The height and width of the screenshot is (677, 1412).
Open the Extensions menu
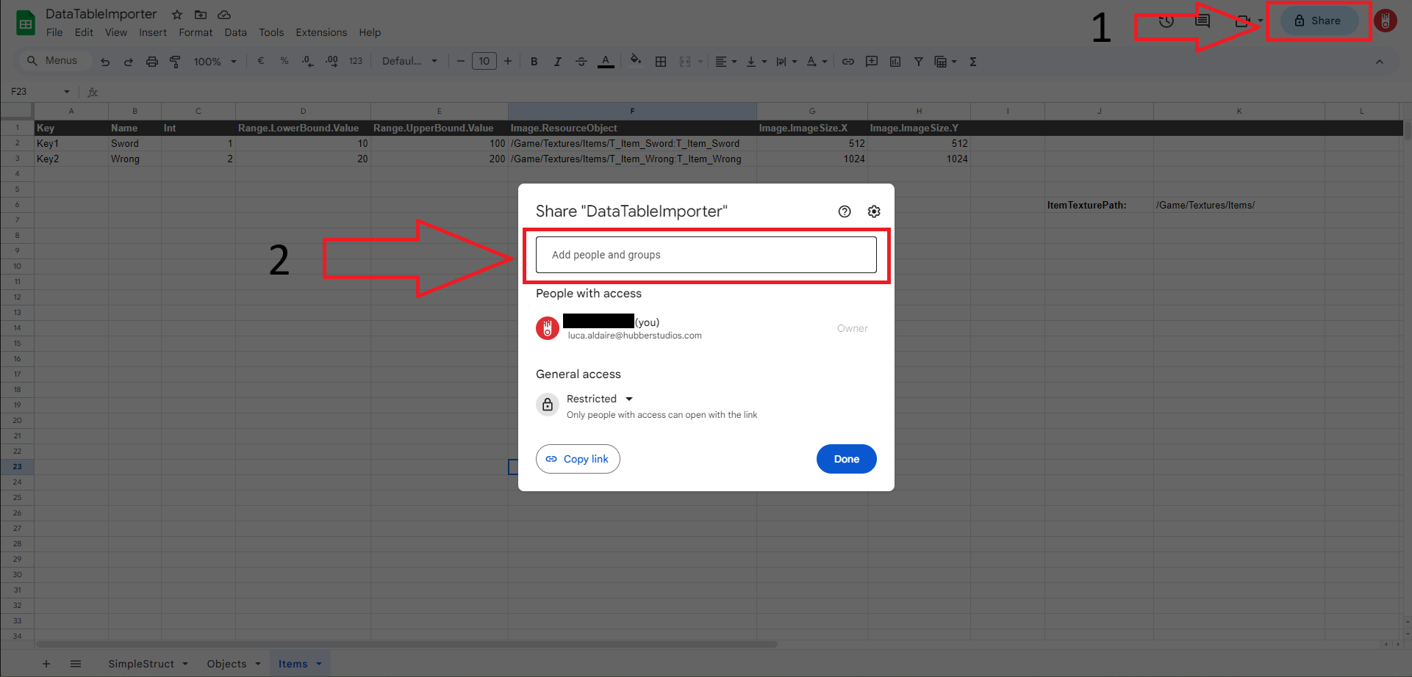click(x=321, y=32)
